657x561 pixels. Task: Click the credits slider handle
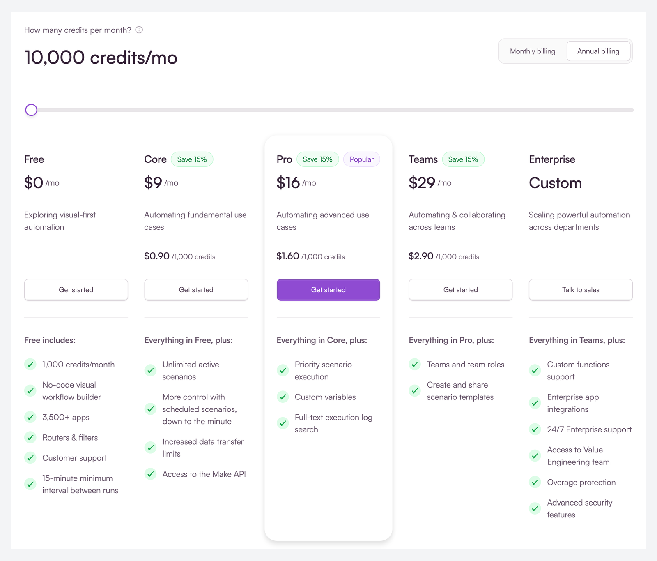pyautogui.click(x=31, y=110)
